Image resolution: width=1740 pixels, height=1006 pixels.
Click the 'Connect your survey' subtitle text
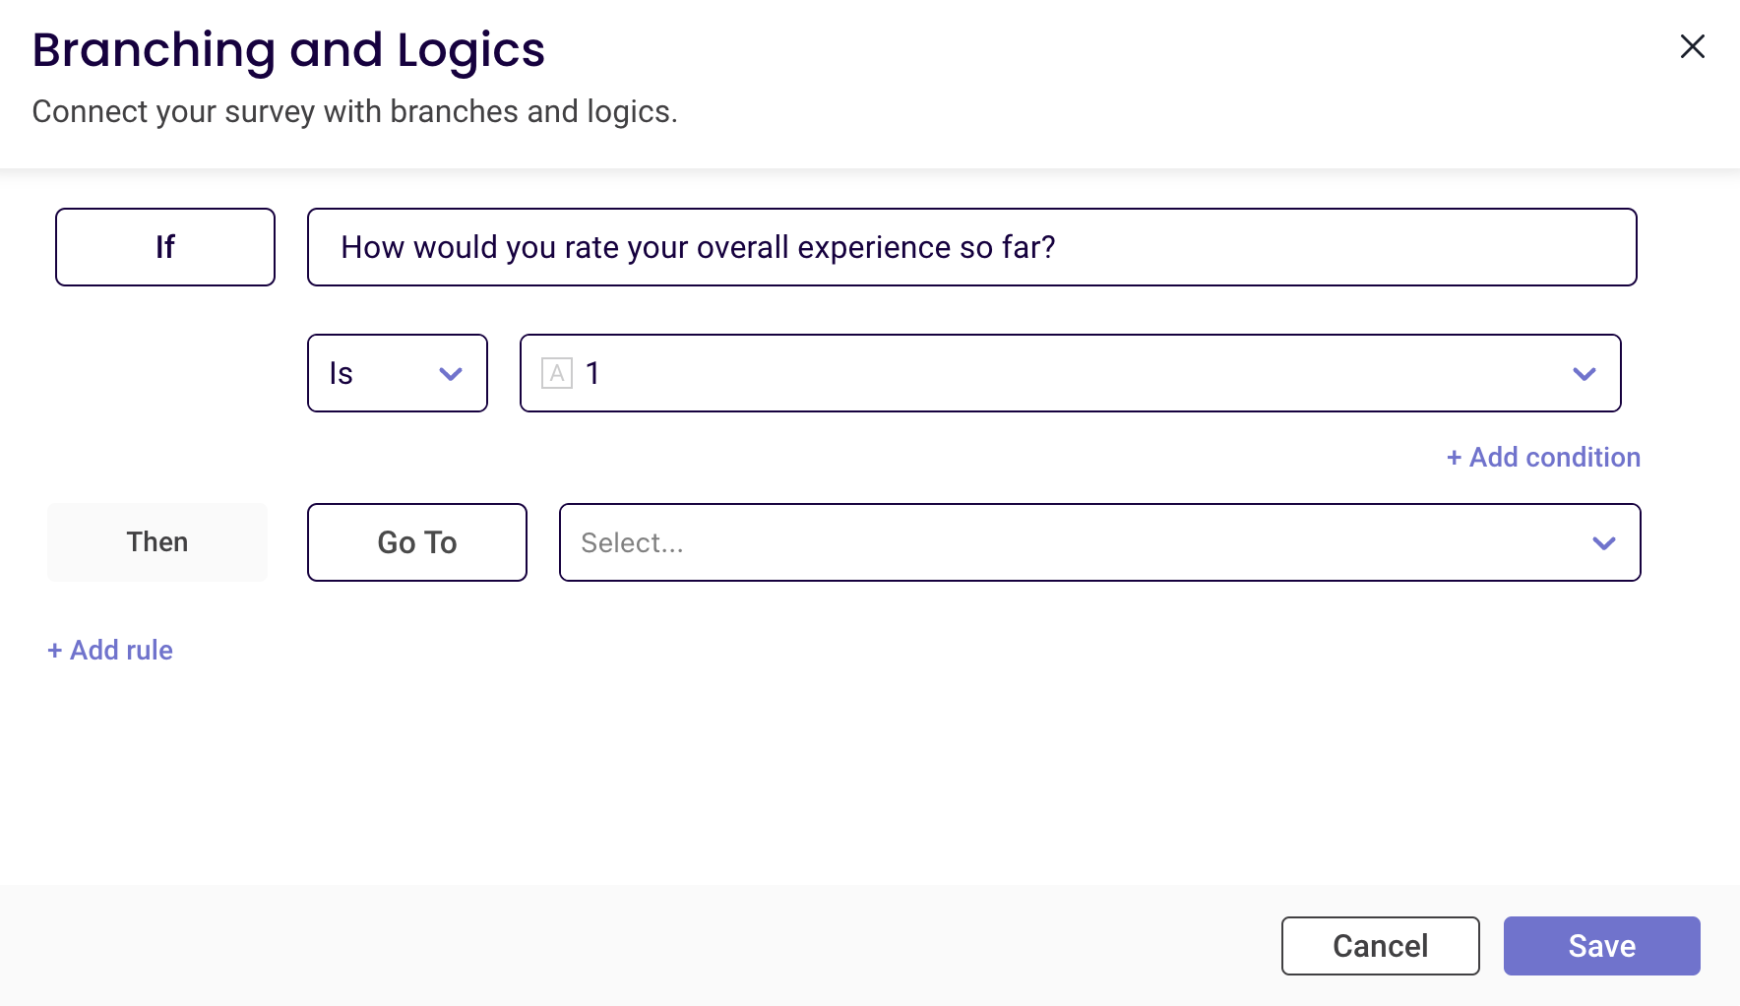point(354,112)
